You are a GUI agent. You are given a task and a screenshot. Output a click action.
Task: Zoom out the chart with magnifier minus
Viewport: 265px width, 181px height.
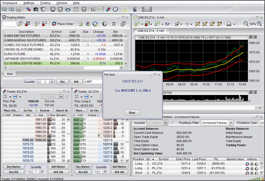[x=246, y=24]
